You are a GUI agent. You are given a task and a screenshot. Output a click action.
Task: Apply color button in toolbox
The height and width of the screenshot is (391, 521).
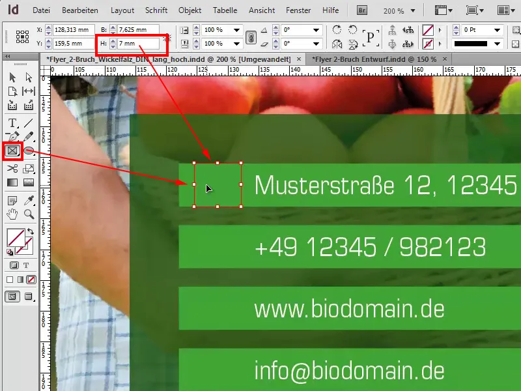[x=10, y=280]
